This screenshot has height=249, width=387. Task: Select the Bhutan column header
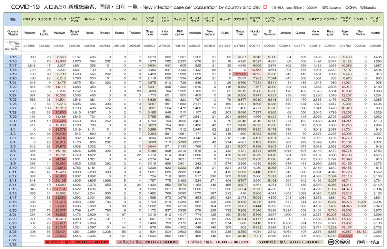[104, 33]
